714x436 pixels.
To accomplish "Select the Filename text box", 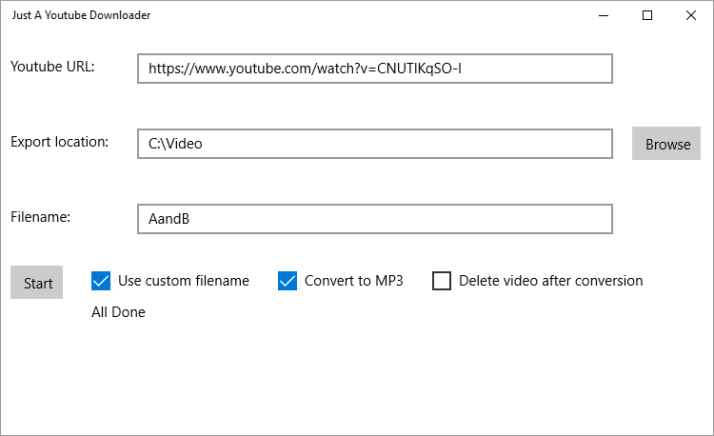I will pos(374,219).
